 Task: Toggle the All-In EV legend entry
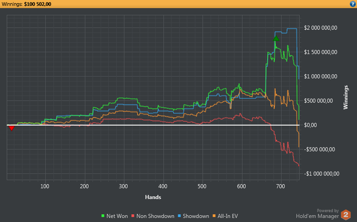[225, 216]
